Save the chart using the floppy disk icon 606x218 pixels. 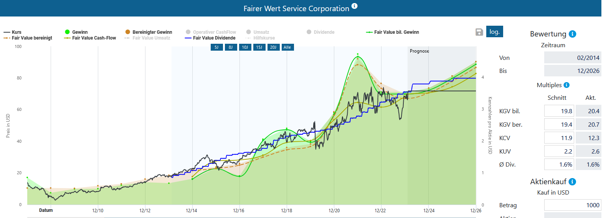pos(479,32)
